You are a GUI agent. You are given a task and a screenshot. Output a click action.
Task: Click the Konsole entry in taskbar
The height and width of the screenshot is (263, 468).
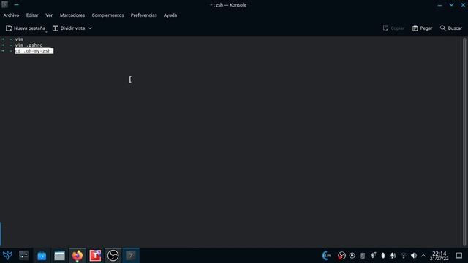coord(131,256)
